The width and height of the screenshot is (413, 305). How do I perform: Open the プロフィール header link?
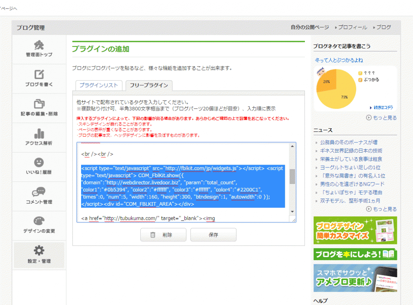[352, 27]
